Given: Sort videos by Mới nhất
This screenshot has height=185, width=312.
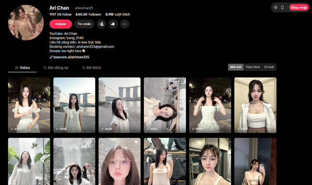Looking at the screenshot, I should [235, 67].
